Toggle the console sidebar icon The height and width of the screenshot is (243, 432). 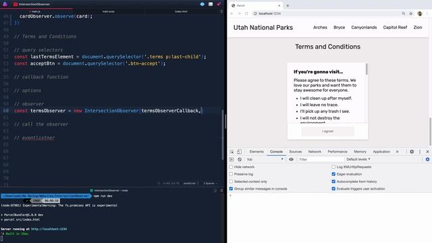coord(232,159)
